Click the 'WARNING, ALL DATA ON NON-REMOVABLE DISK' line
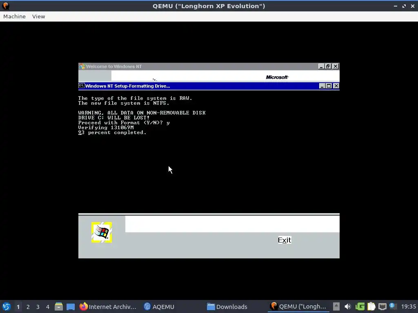 point(142,113)
